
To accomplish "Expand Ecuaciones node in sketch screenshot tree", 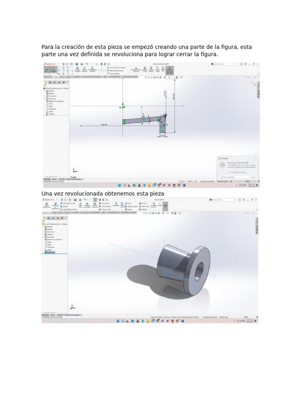I will 45,98.
